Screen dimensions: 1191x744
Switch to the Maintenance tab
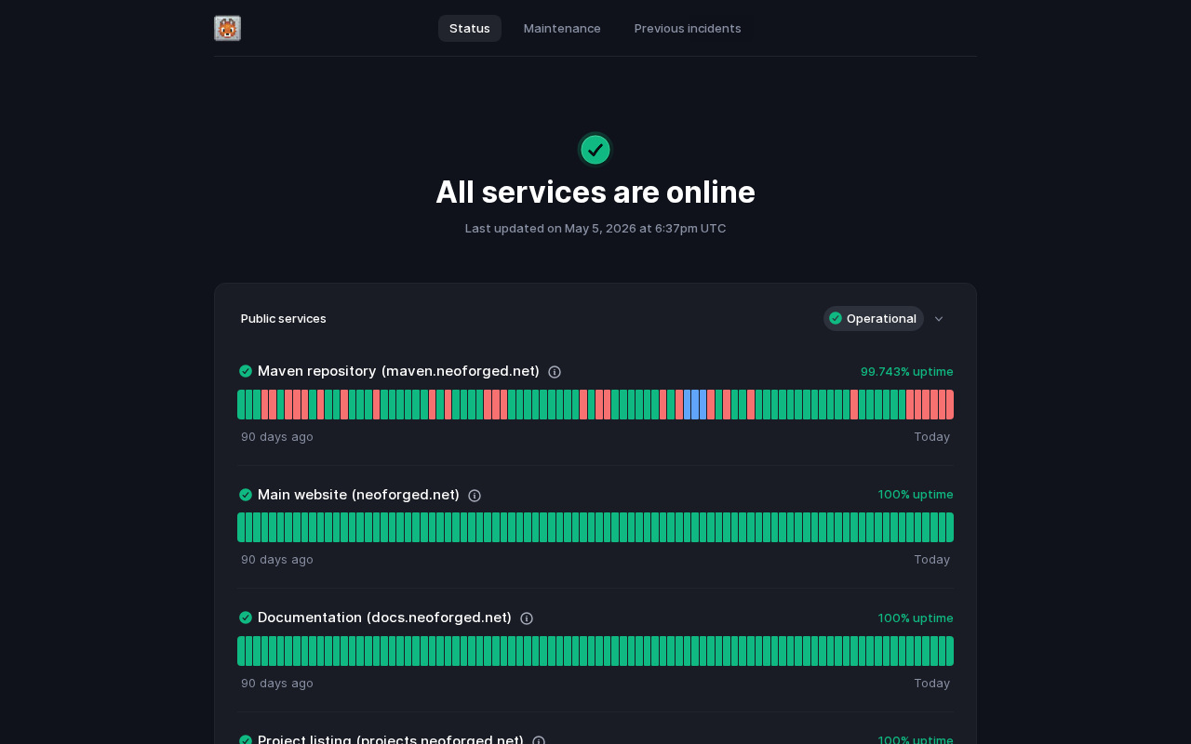point(562,28)
